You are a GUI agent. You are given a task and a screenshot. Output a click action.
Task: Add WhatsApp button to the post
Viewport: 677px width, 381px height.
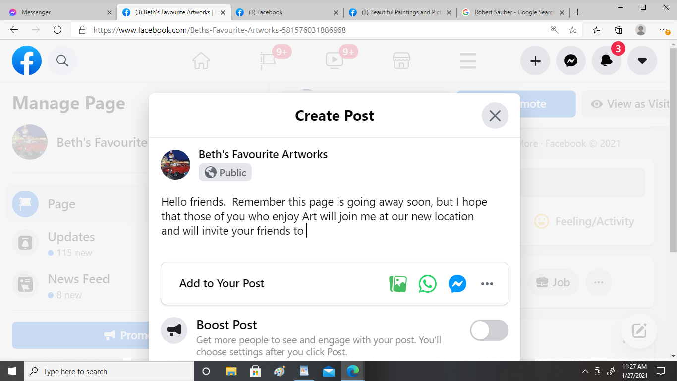(x=428, y=284)
